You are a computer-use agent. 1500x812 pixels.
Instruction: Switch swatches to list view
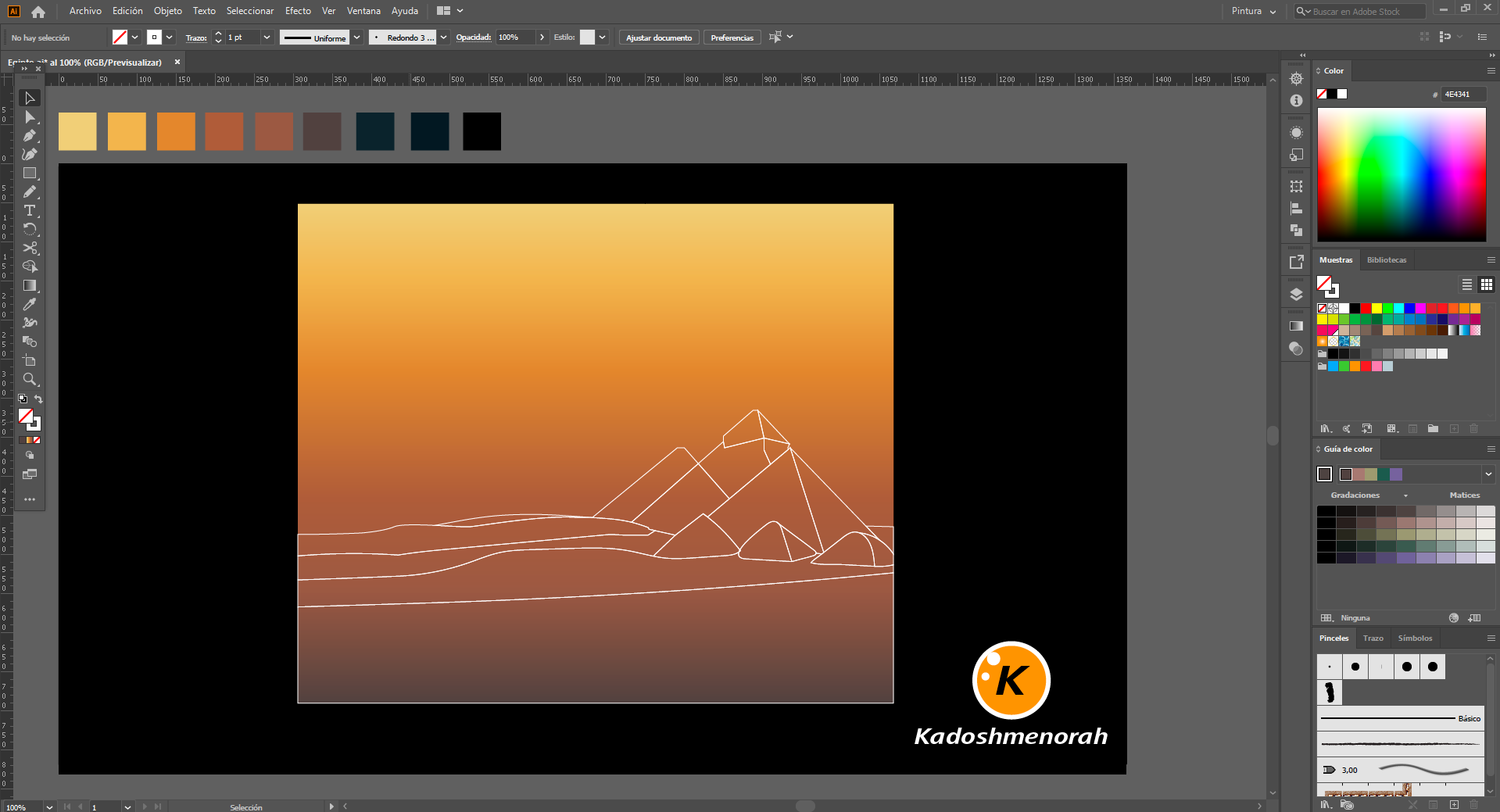(1467, 284)
